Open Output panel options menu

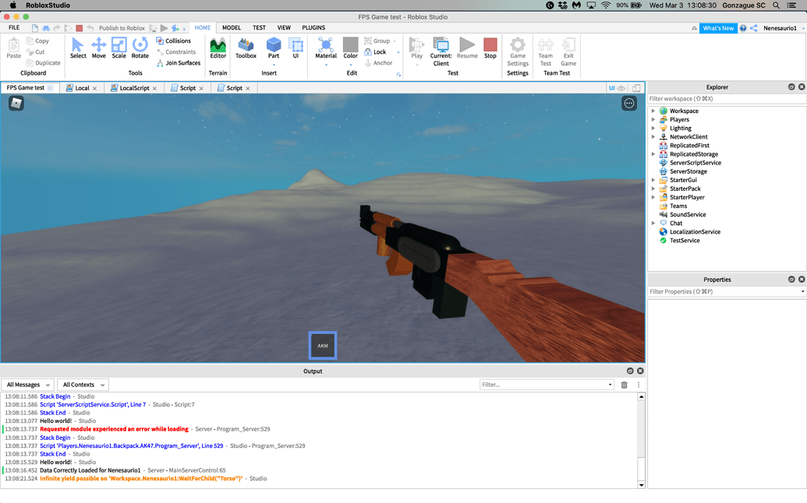(639, 385)
